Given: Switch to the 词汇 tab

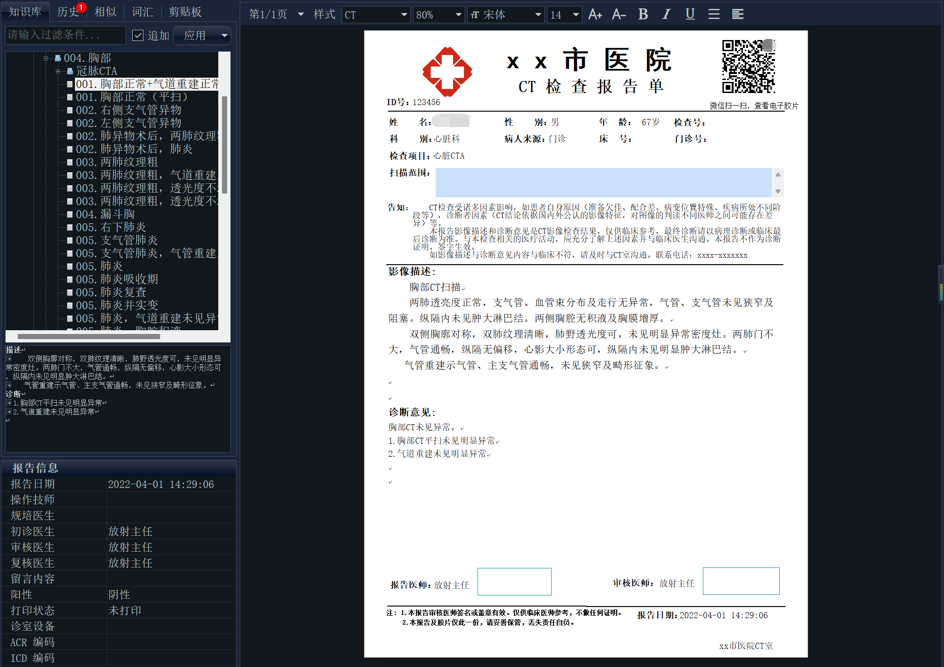Looking at the screenshot, I should (x=142, y=12).
